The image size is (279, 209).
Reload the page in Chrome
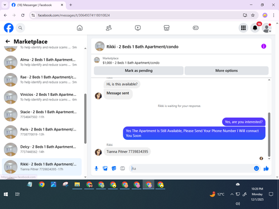tap(23, 15)
